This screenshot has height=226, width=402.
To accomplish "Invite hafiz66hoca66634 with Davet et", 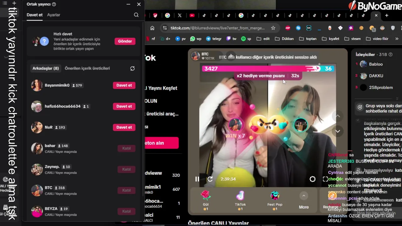I will pos(124,106).
